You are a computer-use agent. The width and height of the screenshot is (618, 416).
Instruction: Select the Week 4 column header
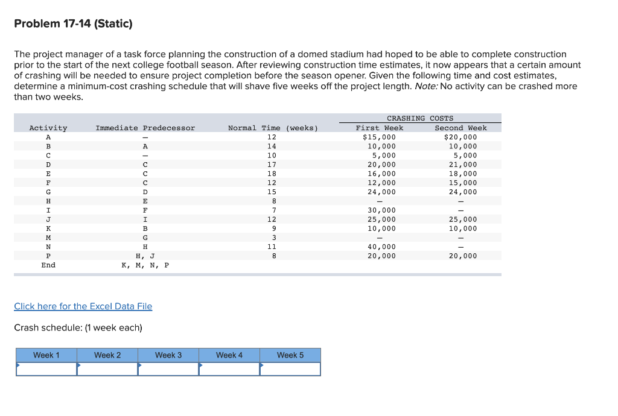coord(229,355)
